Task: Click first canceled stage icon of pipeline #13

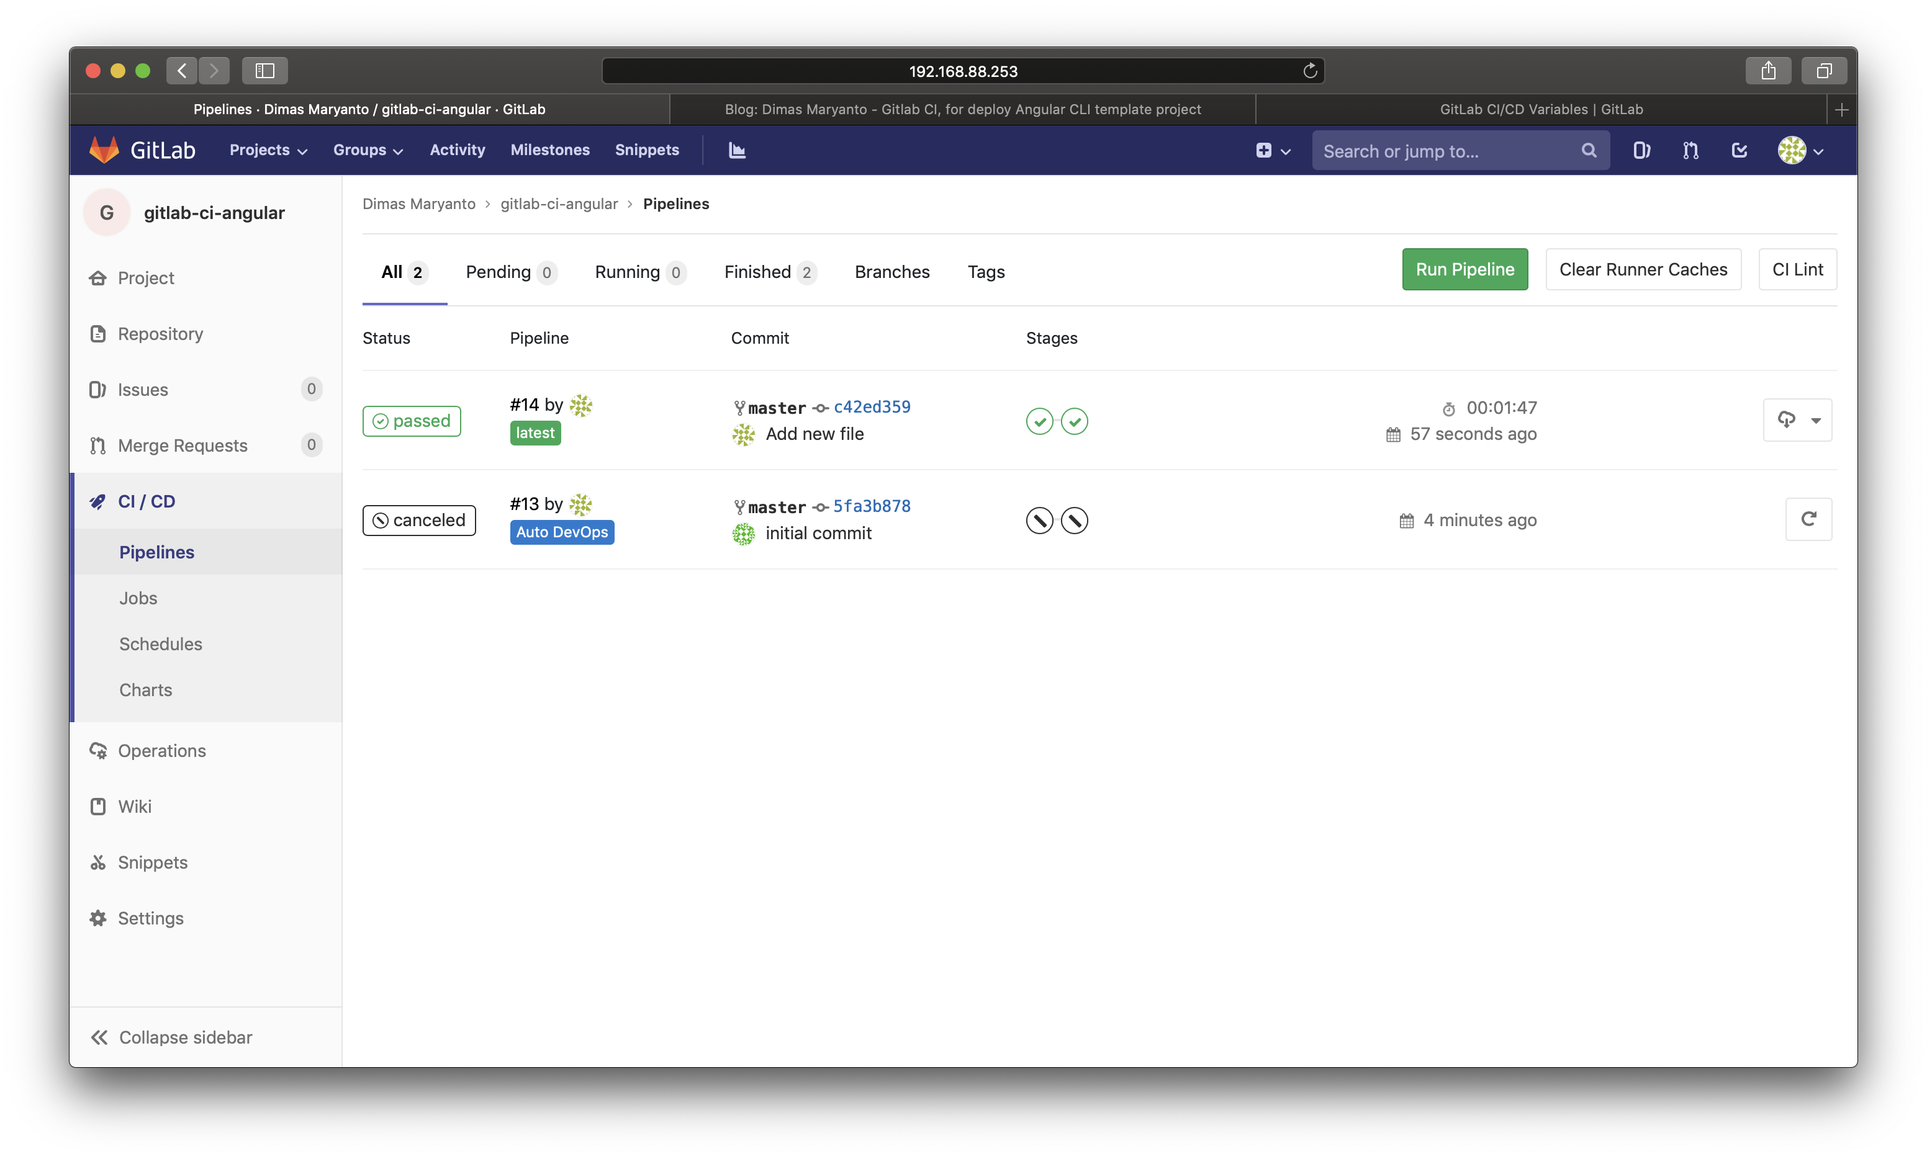Action: (x=1039, y=520)
